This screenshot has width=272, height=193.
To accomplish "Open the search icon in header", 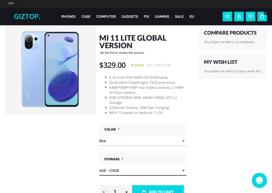I will tap(227, 16).
